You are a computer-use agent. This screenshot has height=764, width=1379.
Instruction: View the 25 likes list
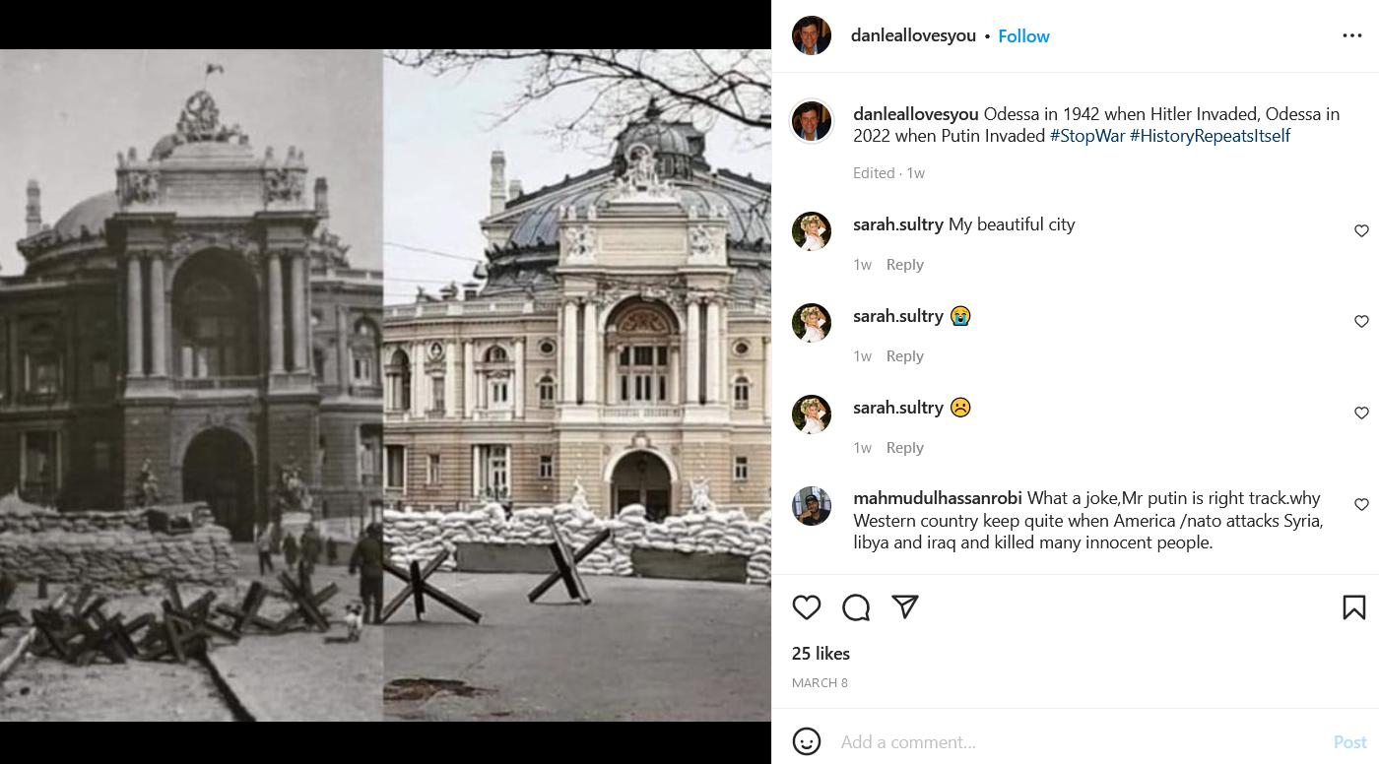pos(821,653)
